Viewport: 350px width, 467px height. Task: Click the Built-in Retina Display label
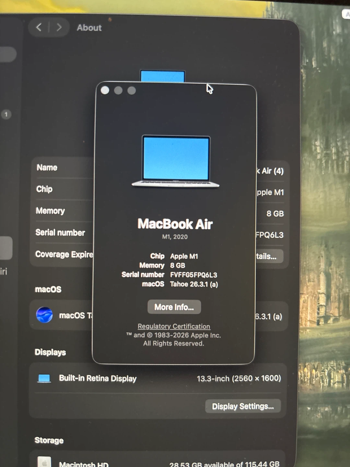98,378
